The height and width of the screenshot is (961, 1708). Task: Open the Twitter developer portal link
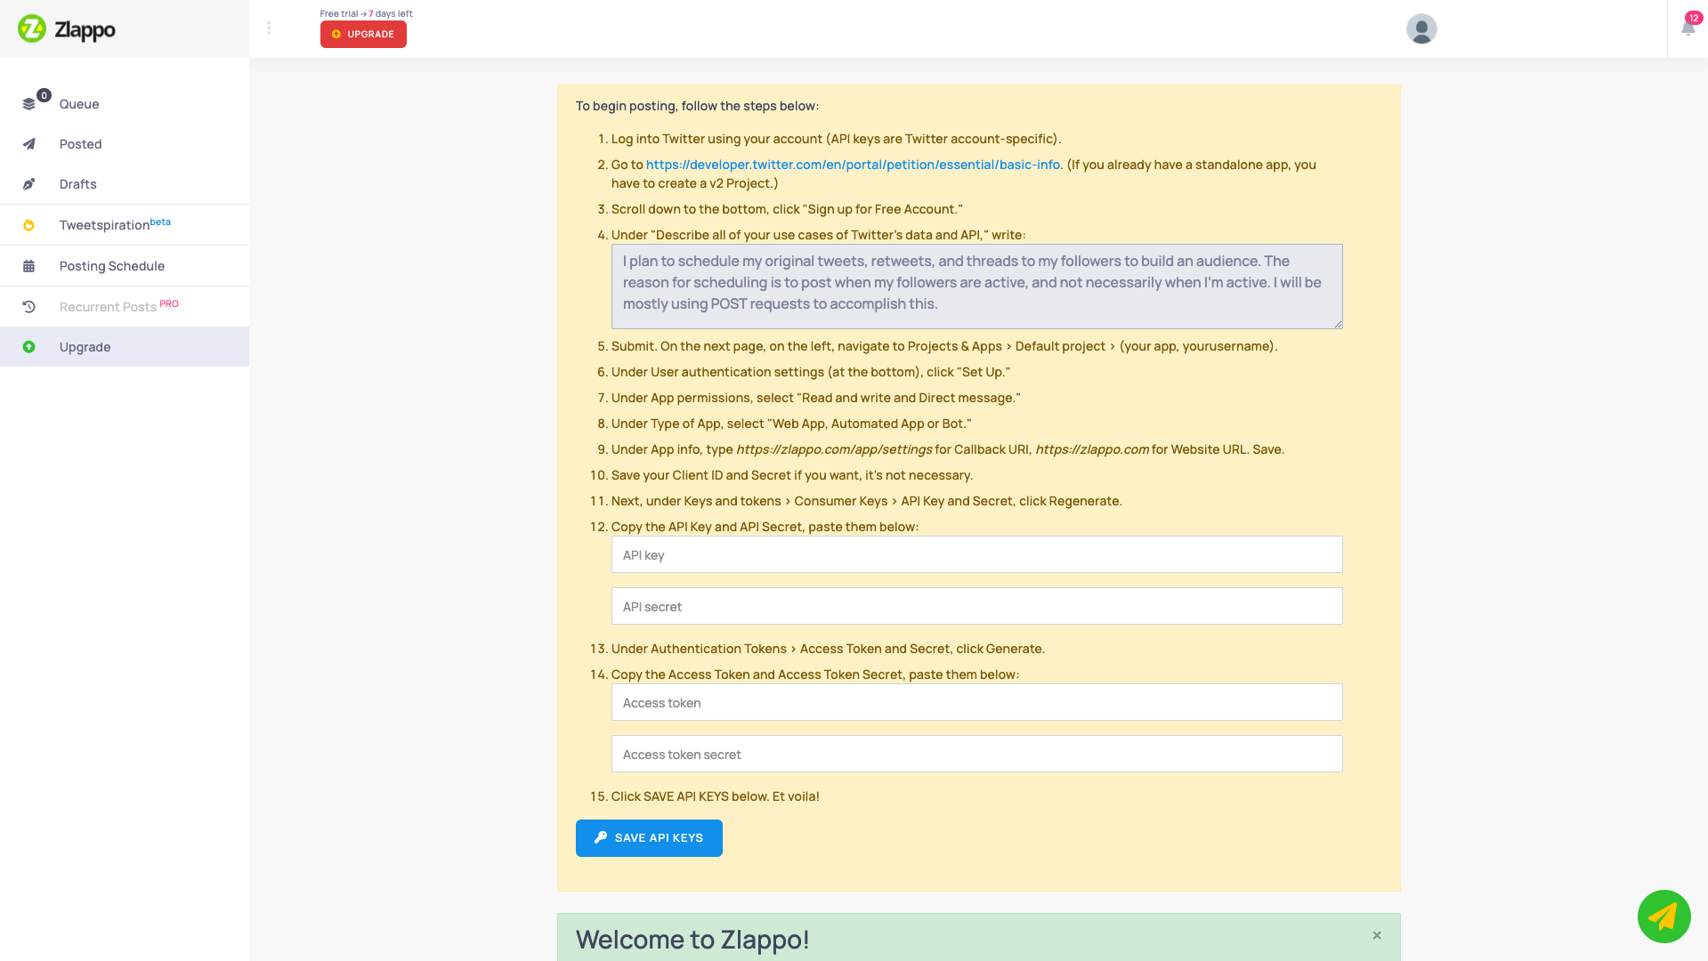pos(853,165)
